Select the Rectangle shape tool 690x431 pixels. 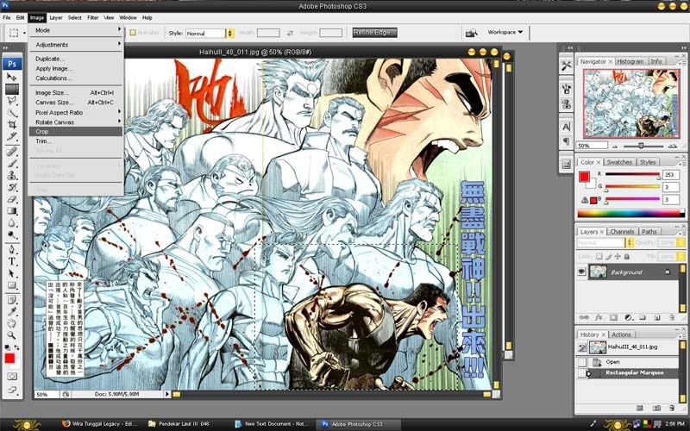coord(12,285)
